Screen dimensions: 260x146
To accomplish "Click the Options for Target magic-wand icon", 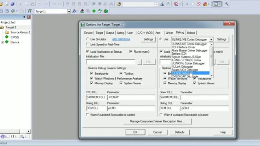I will [x=74, y=11].
